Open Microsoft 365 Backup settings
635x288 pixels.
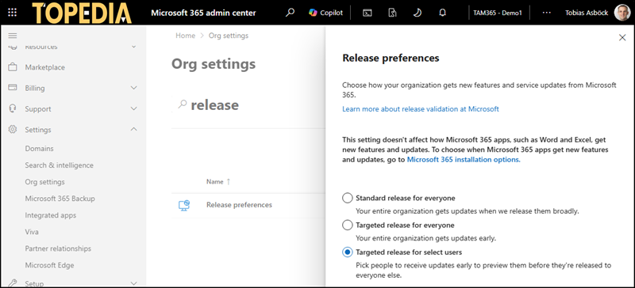click(60, 199)
